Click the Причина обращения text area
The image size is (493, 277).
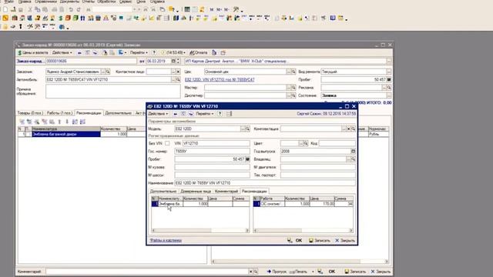pos(113,92)
